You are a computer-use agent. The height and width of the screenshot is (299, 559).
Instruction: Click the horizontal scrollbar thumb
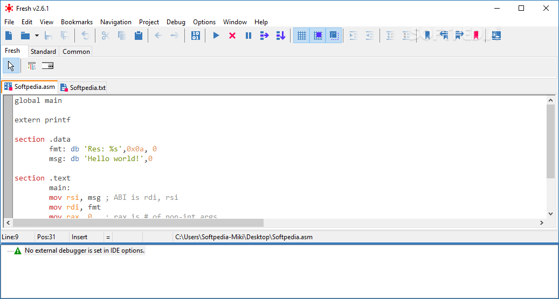point(139,222)
